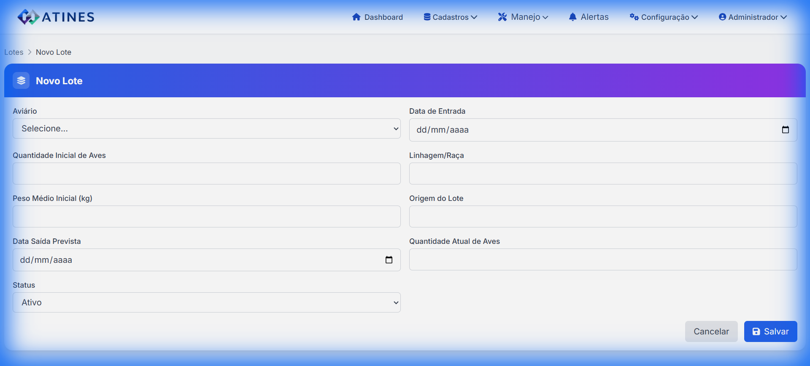Click into the Linhagem/Raça field
The height and width of the screenshot is (366, 810).
603,174
